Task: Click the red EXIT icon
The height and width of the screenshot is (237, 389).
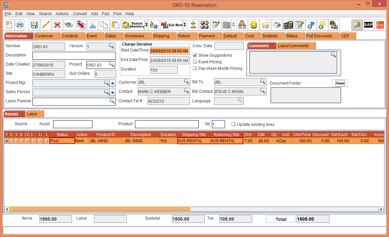Action: (380, 25)
